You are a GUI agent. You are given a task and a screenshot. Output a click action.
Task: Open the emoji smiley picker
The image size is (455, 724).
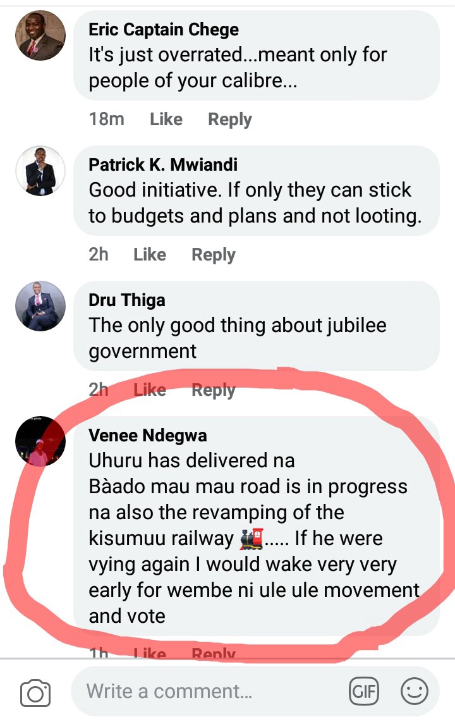414,691
